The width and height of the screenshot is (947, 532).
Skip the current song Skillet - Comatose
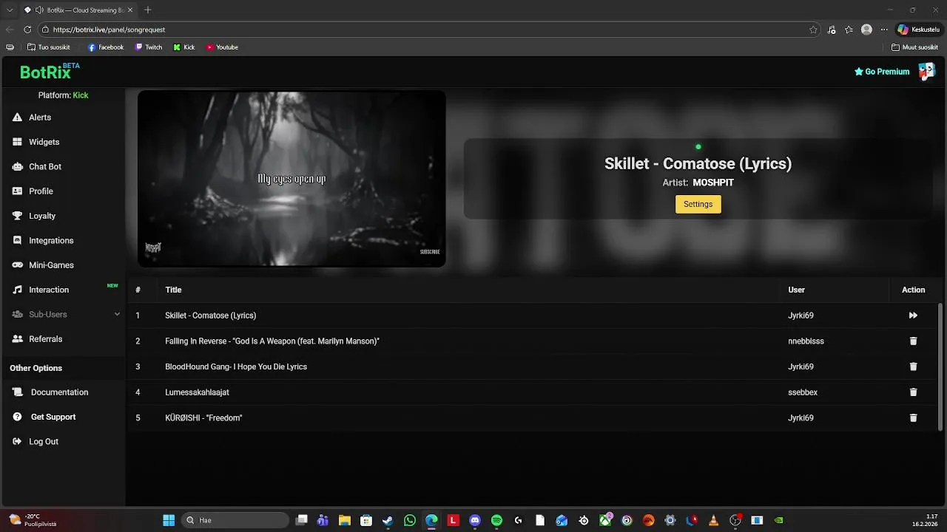point(913,316)
